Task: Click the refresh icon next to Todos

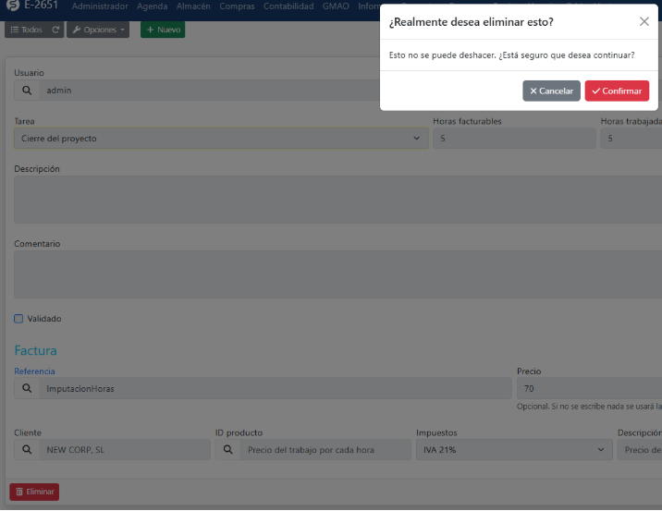Action: coord(55,30)
